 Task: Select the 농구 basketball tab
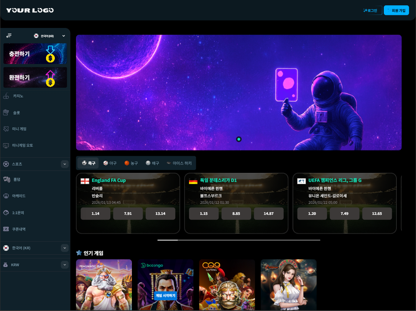point(131,163)
